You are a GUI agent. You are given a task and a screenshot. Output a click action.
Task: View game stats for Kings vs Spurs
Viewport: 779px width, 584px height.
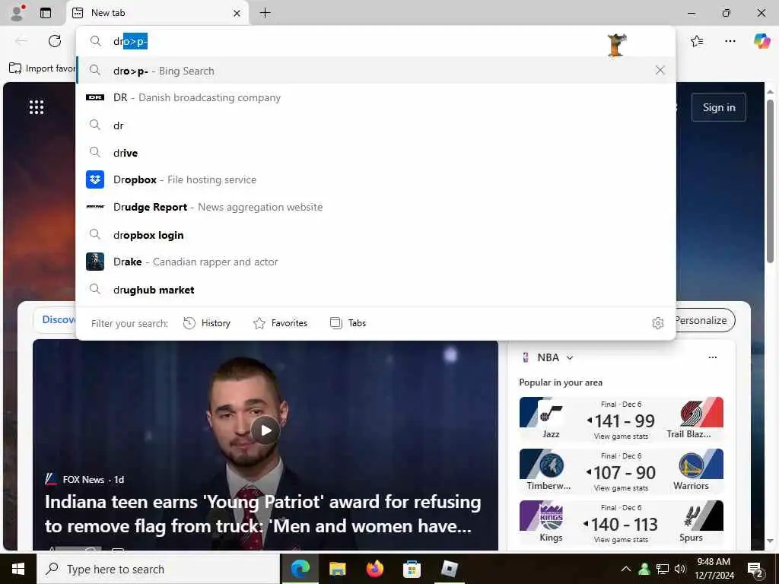tap(621, 540)
